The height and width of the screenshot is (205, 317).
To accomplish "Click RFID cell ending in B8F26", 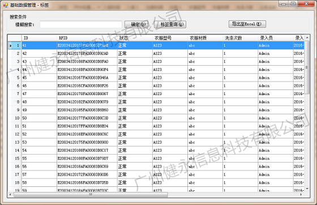I will (x=87, y=86).
